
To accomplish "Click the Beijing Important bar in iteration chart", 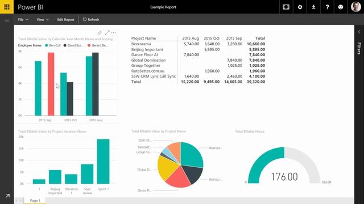I will 55,177.
